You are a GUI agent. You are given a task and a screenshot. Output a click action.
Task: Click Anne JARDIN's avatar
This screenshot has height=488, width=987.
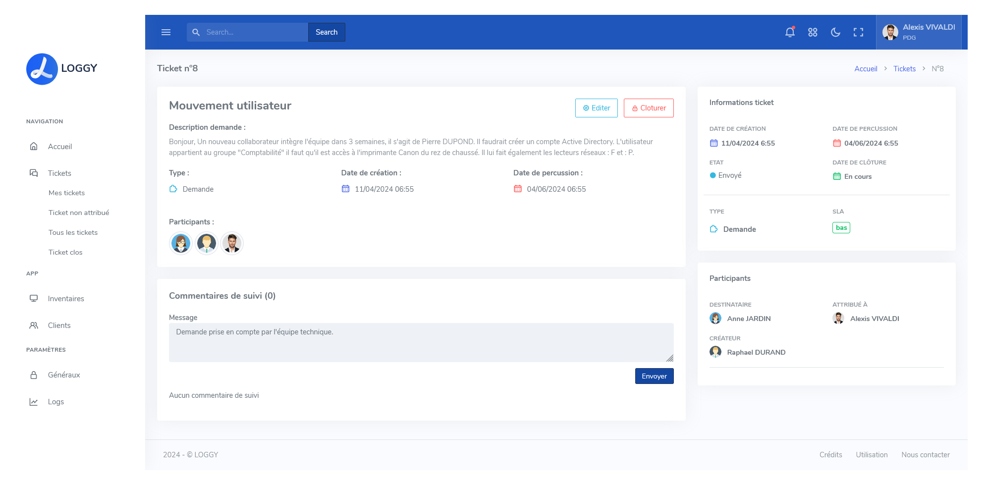coord(715,318)
